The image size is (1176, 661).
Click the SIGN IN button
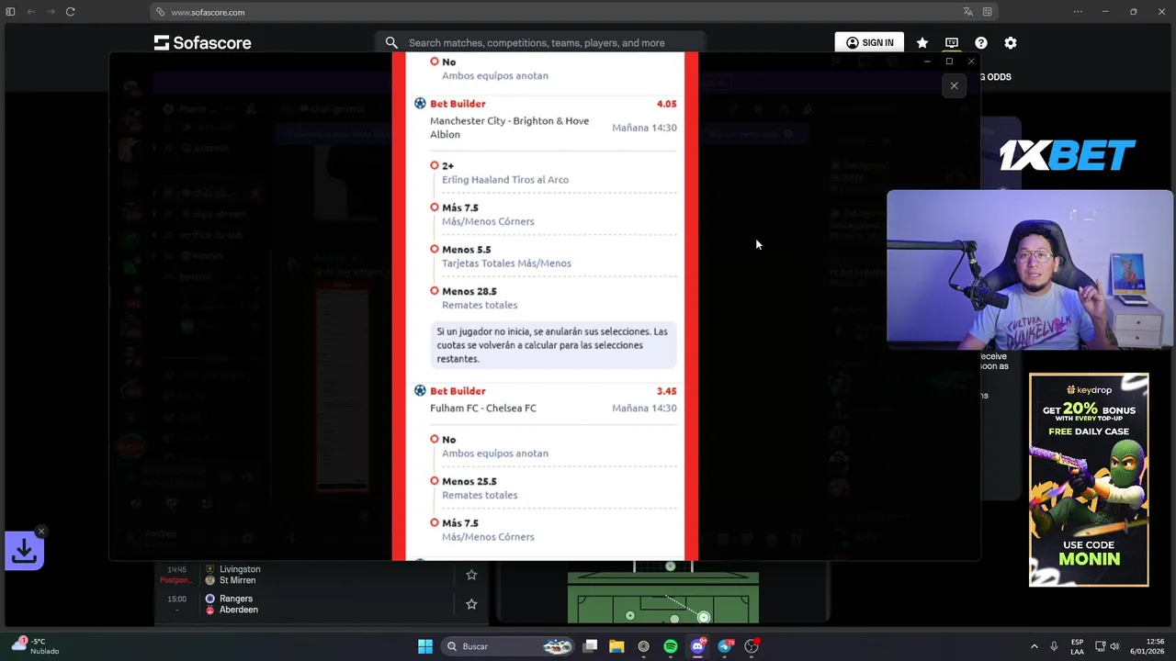click(x=869, y=43)
